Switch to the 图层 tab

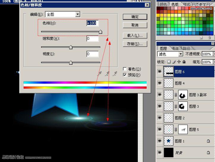163,48
